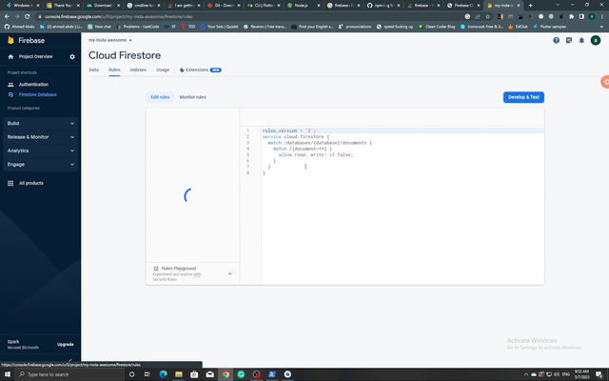609x381 pixels.
Task: Select Edit rules sub-tab
Action: click(160, 97)
